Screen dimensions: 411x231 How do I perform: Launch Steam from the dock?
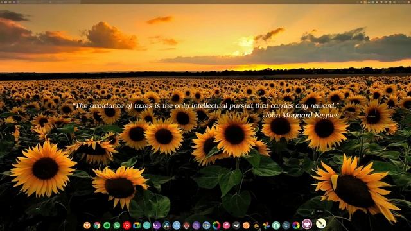[x=236, y=225]
